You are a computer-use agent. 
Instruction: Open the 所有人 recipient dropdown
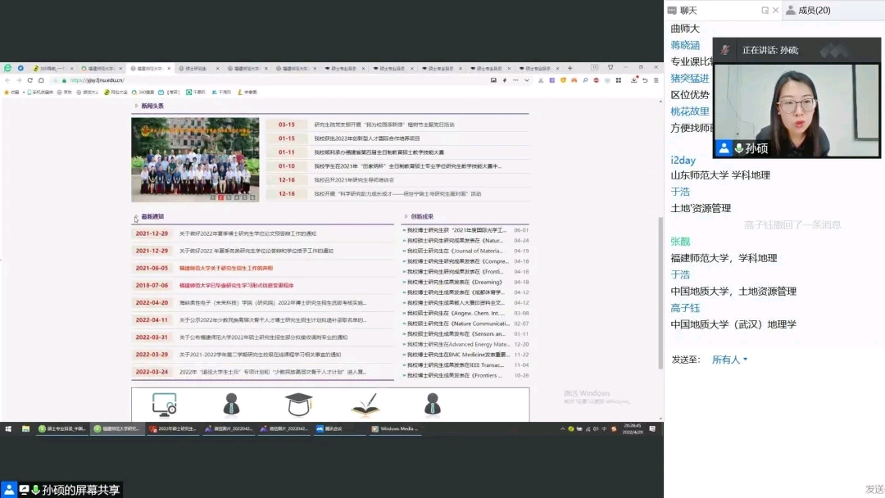click(729, 360)
